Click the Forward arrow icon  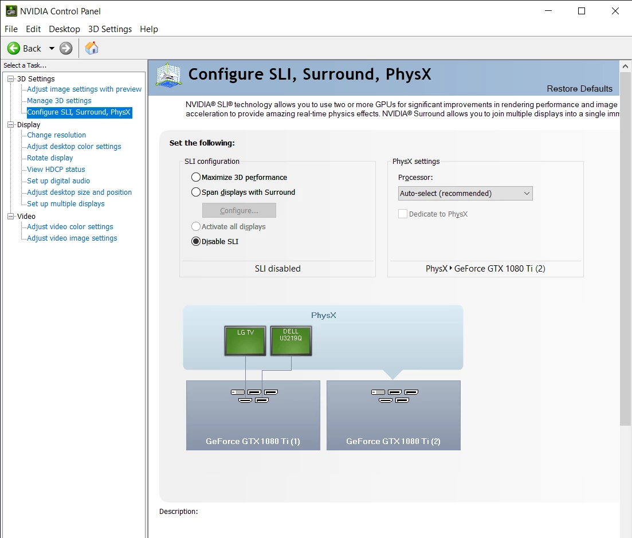coord(66,48)
